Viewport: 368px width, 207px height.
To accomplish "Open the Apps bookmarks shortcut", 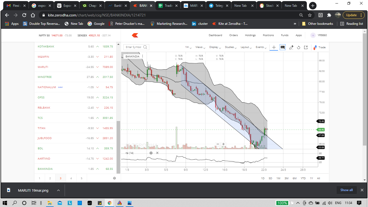I will [12, 24].
